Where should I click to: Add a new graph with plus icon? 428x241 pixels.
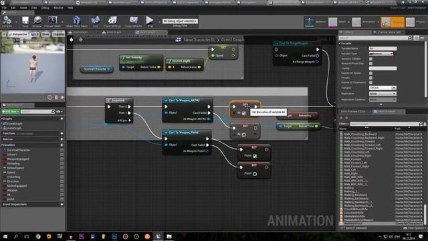click(62, 118)
